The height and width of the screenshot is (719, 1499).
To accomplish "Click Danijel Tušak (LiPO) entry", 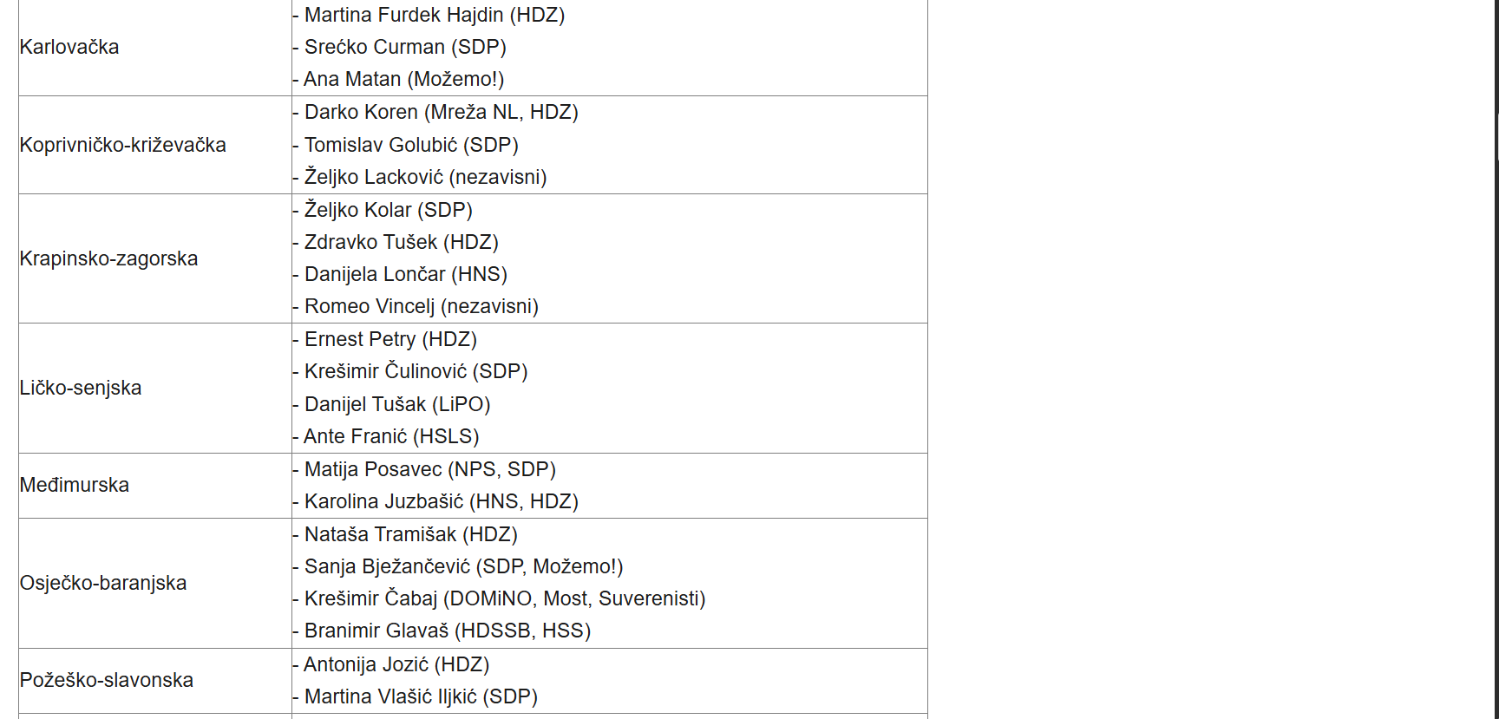I will point(397,405).
